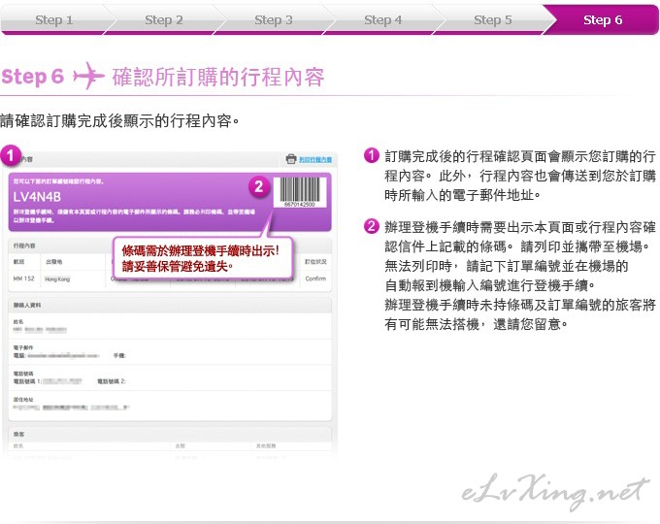Select the active Step 6 tab
This screenshot has height=524, width=660.
coord(603,19)
